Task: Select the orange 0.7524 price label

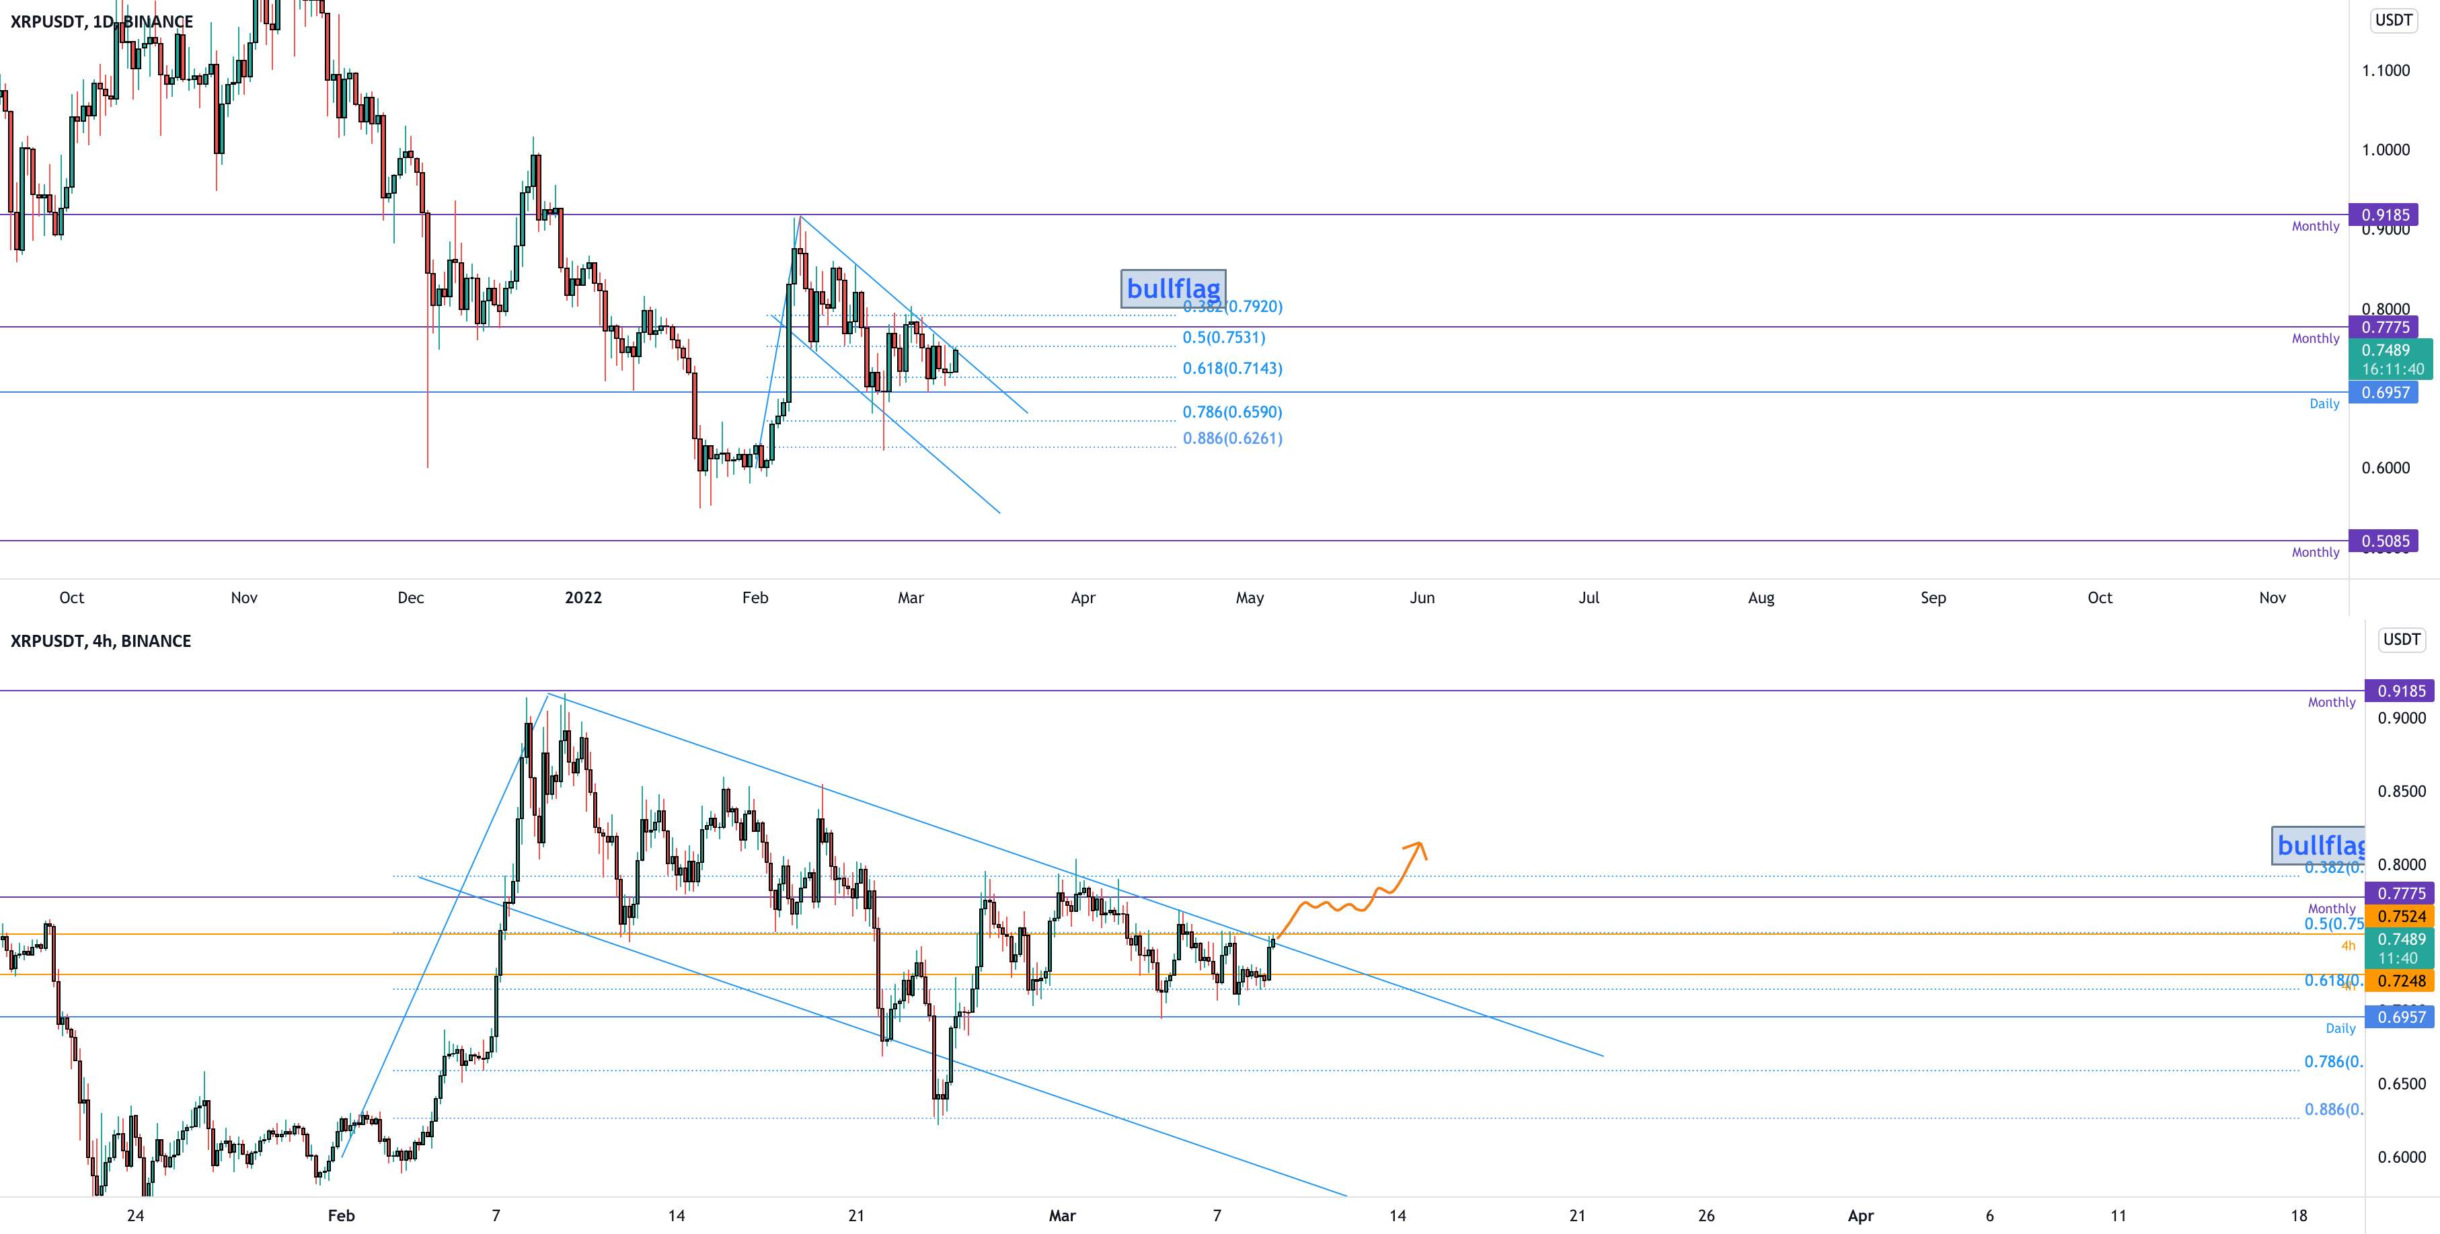Action: (x=2399, y=917)
